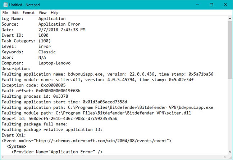Click the schemas.microsoft.com URL in the Event tag

[x=101, y=141]
